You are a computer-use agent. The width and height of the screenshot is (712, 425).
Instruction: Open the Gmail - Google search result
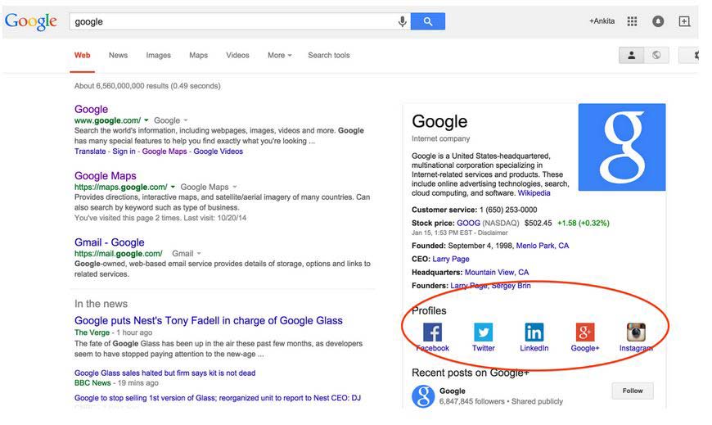tap(109, 242)
